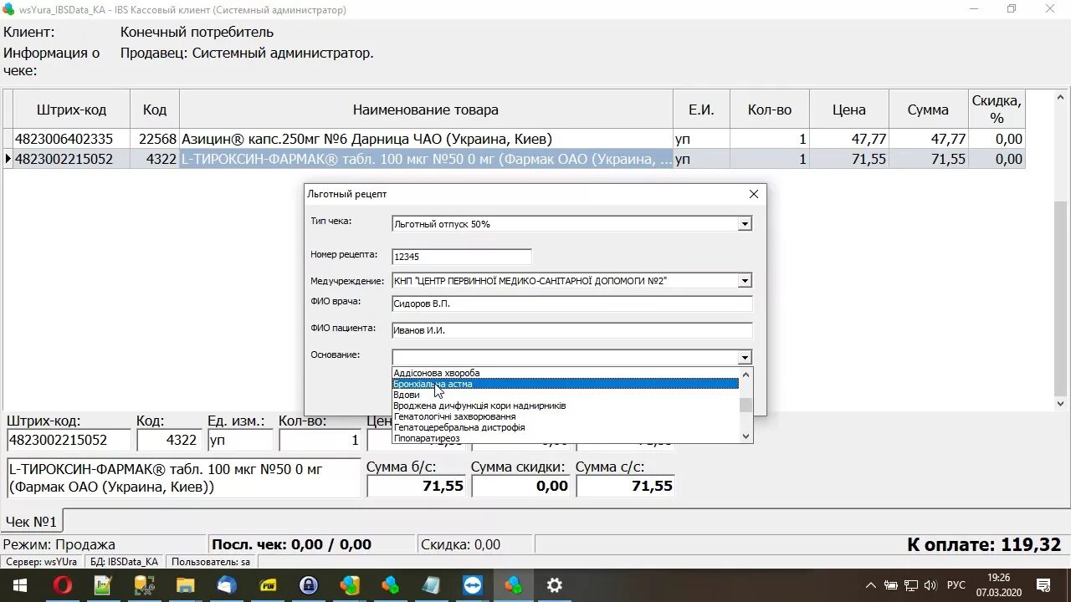Image resolution: width=1071 pixels, height=602 pixels.
Task: Click the Штрих-код column header
Action: pyautogui.click(x=71, y=110)
